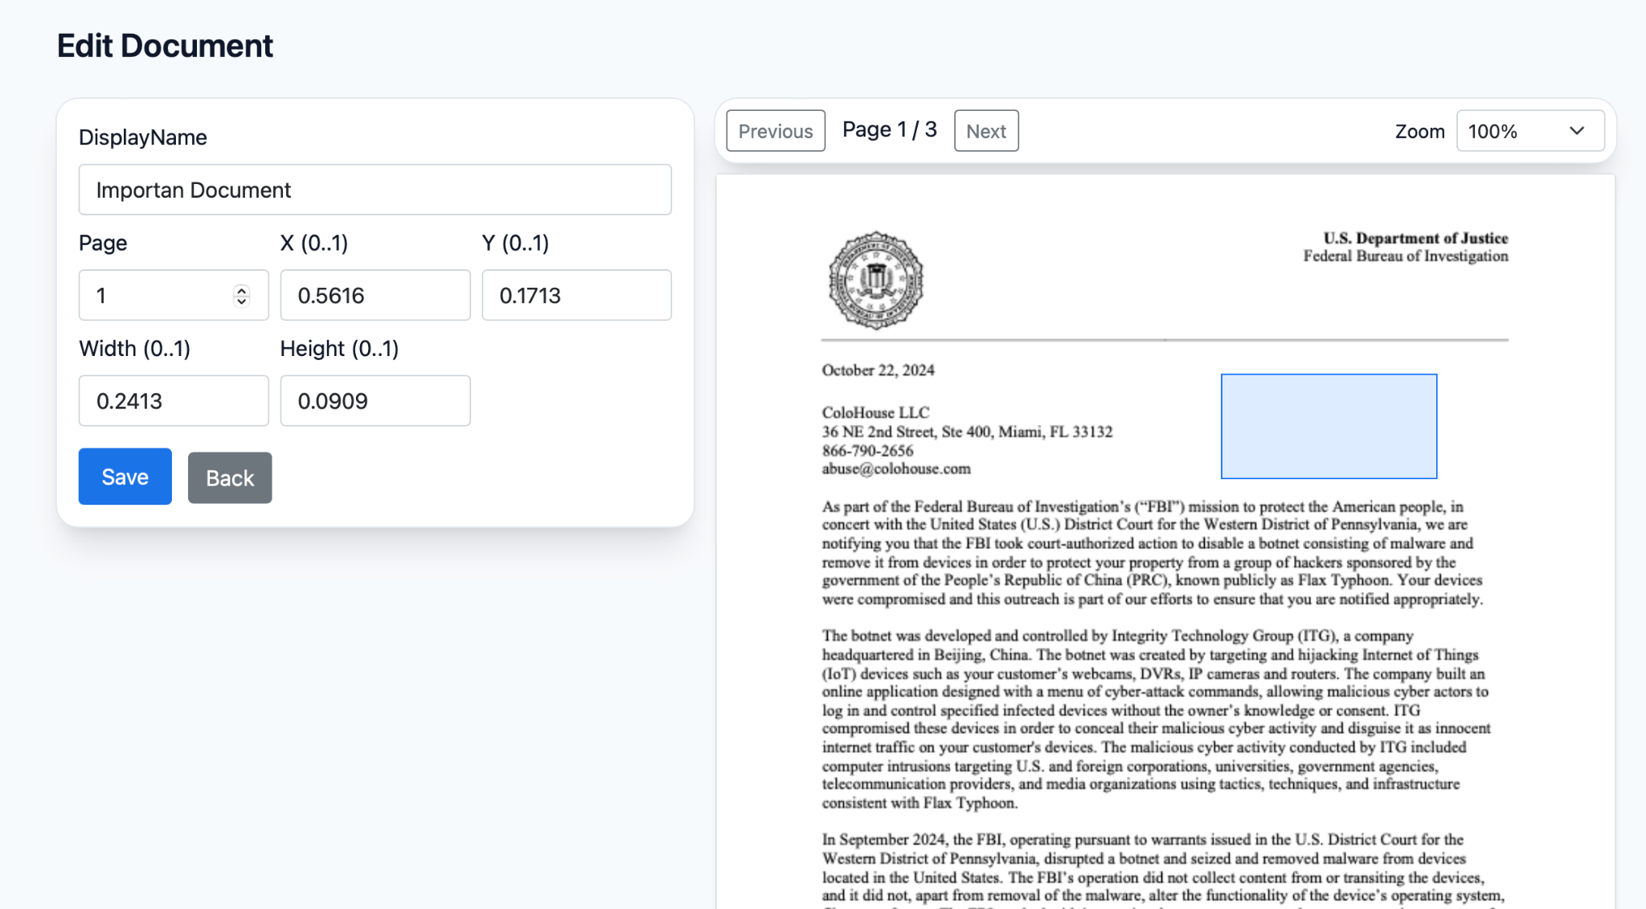
Task: Click the October 22, 2024 date line
Action: click(878, 371)
